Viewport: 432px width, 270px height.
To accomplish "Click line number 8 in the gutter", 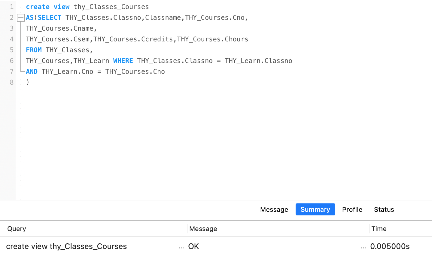I will click(12, 82).
